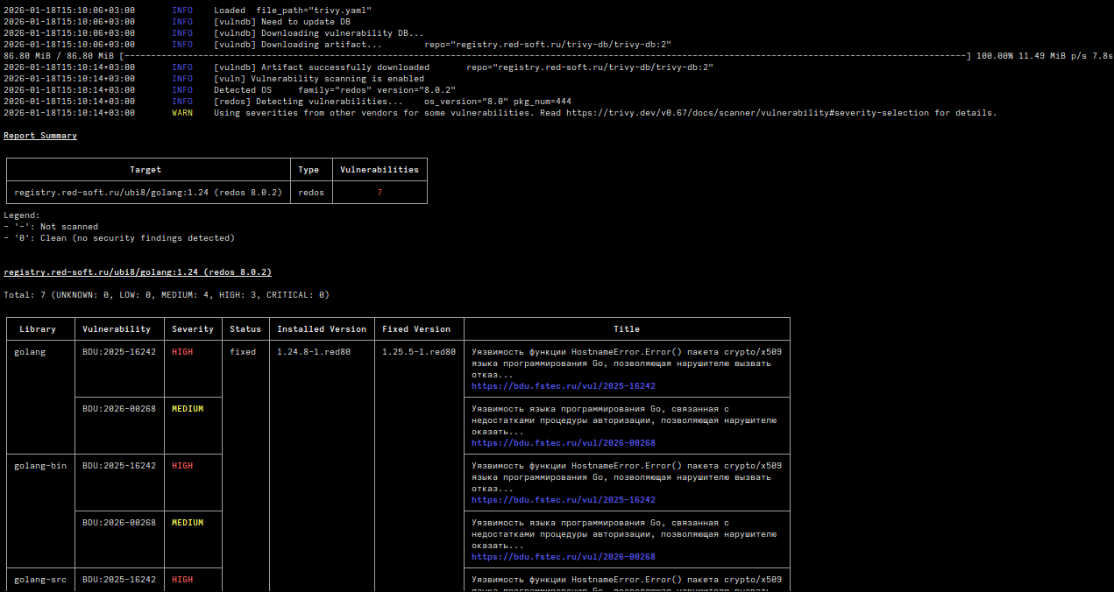This screenshot has height=592, width=1114.
Task: Click the Installed Version column header
Action: [322, 329]
